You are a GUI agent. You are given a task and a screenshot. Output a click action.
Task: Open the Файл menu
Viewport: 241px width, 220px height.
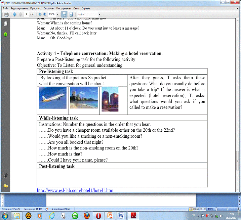[6, 8]
